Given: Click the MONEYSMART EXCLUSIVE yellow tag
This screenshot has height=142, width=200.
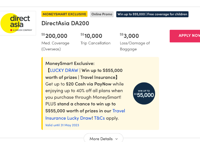Looking at the screenshot, I should pyautogui.click(x=64, y=14).
